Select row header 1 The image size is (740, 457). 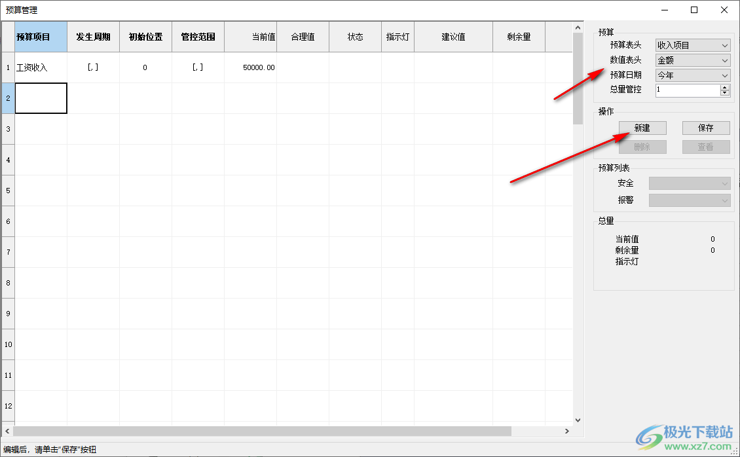pyautogui.click(x=8, y=67)
